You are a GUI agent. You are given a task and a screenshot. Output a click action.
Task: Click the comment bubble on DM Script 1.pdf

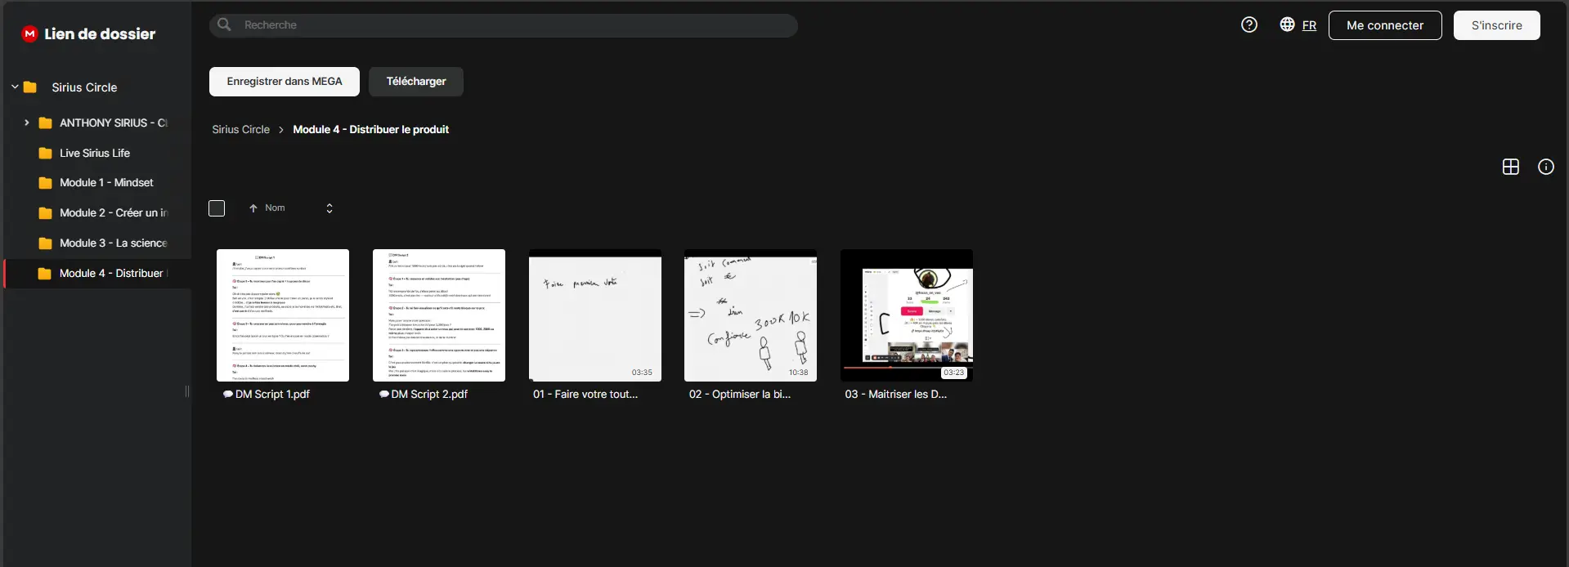pos(228,394)
